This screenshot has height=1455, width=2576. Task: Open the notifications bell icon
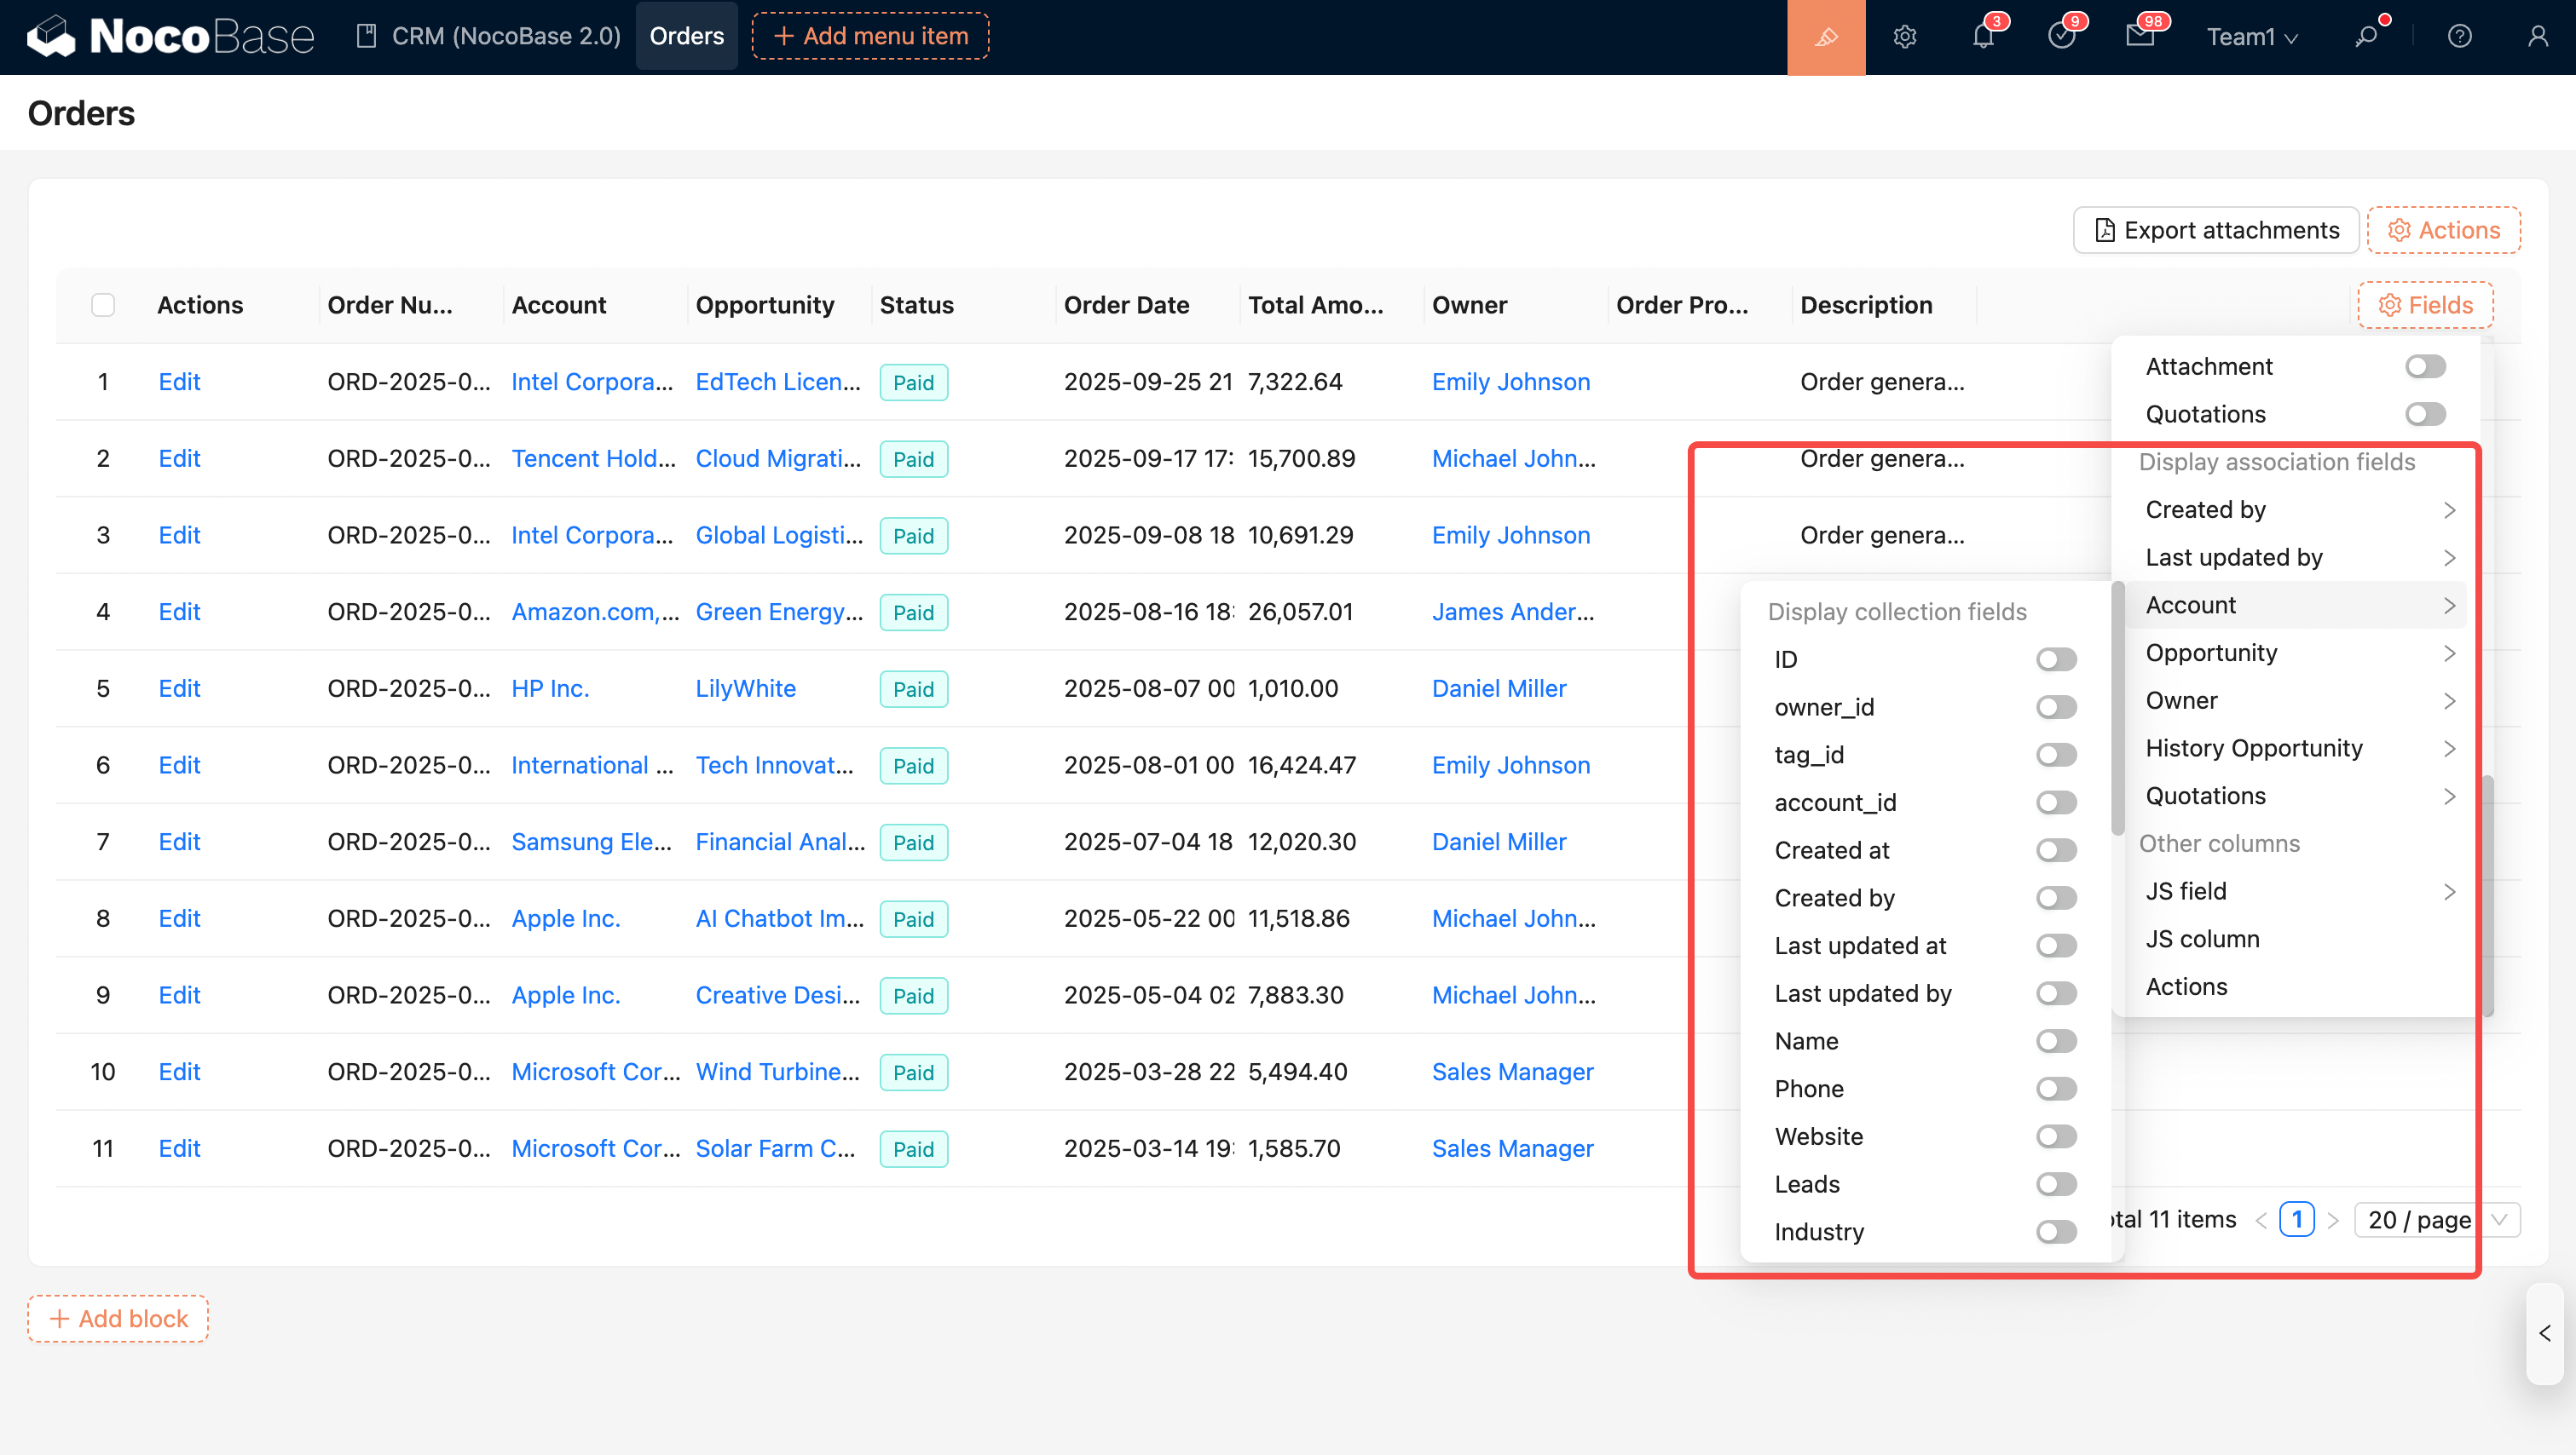(x=1983, y=37)
